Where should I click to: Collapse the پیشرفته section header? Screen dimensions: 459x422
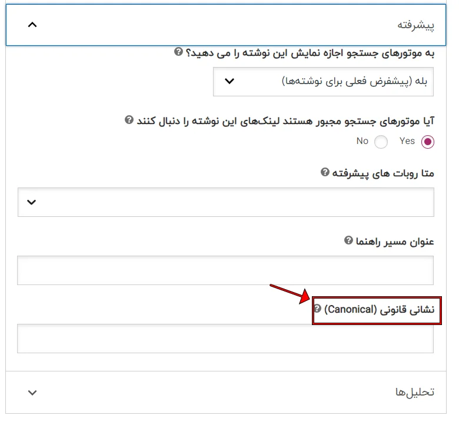pyautogui.click(x=226, y=25)
